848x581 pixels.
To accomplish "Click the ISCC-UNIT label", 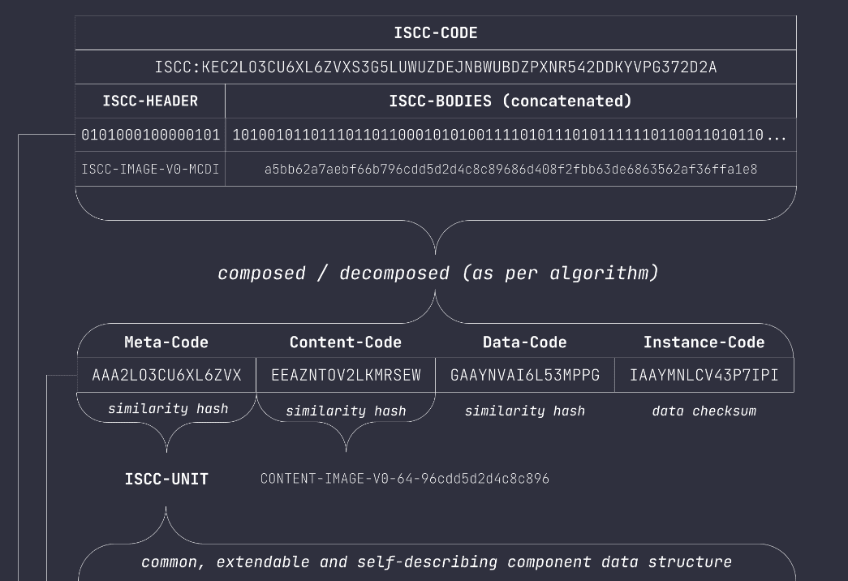I will coord(166,480).
